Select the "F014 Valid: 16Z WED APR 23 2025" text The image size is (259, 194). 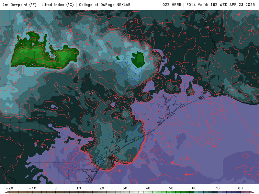(220, 5)
